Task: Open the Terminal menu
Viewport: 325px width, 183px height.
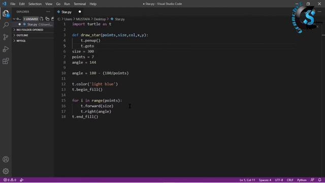Action: point(80,4)
